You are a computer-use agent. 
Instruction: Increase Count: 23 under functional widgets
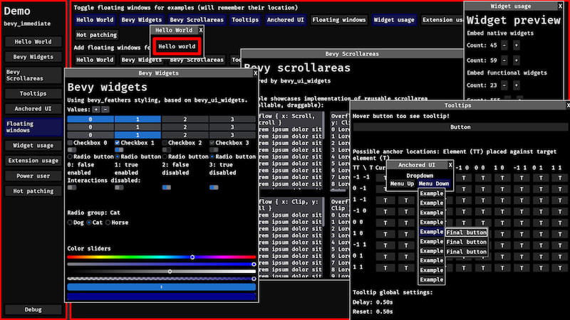click(516, 85)
